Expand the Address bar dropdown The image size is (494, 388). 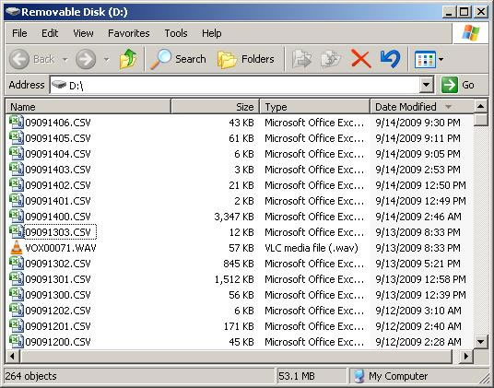coord(427,85)
